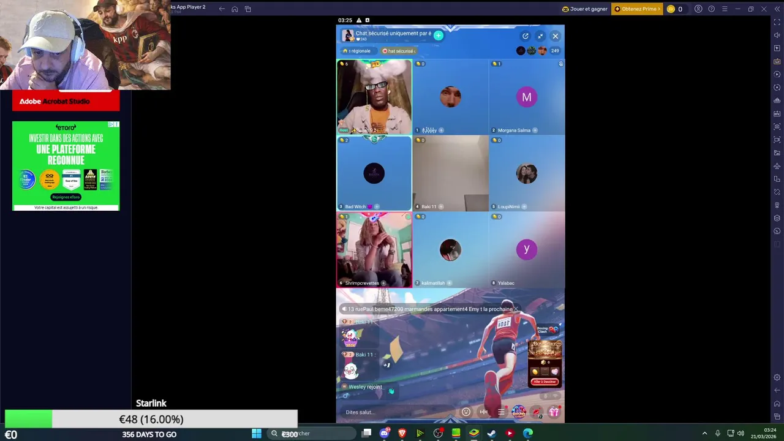This screenshot has height=441, width=784.
Task: Open LoupiNimii's couple avatar
Action: [527, 173]
